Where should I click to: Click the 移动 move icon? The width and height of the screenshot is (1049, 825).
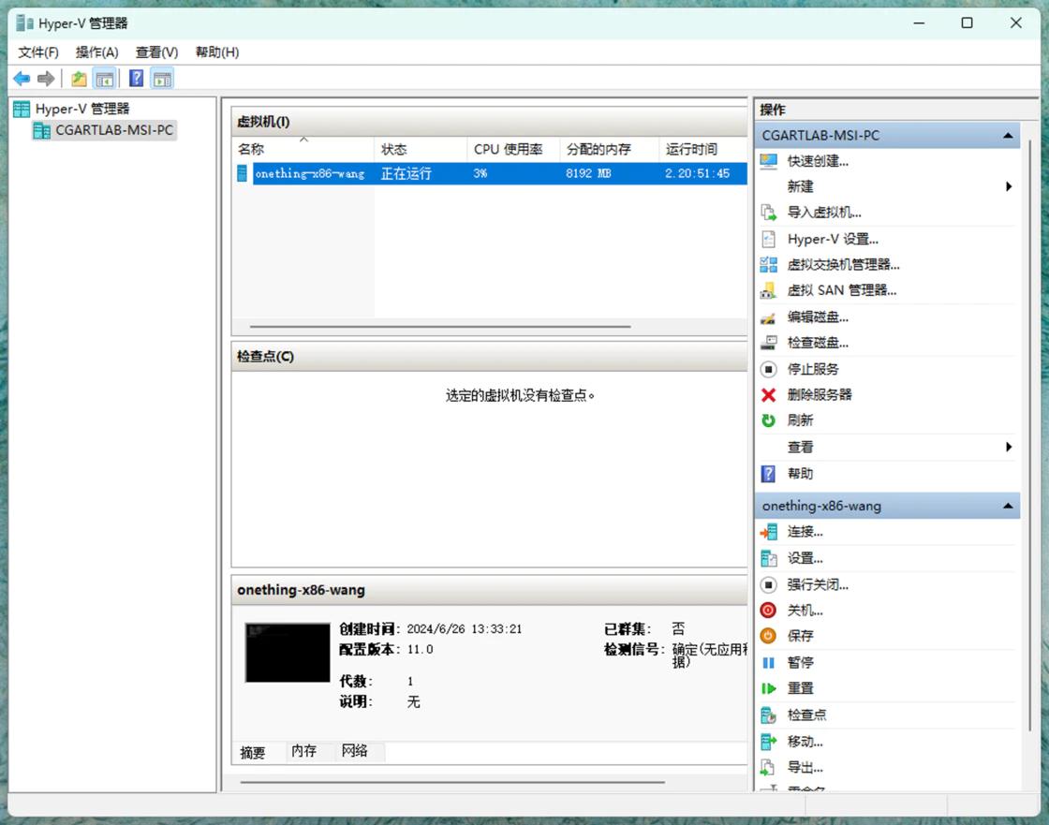point(769,742)
